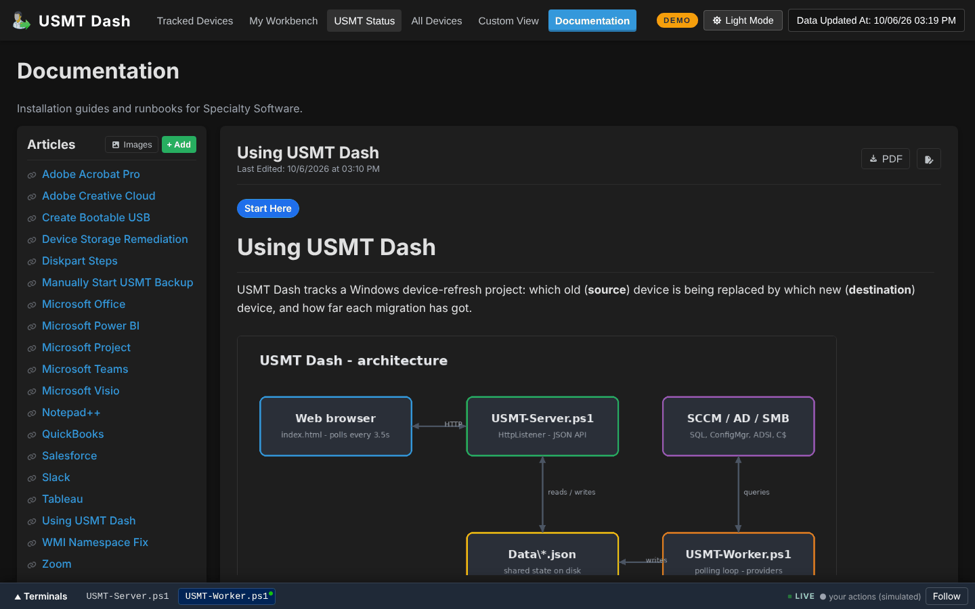Image resolution: width=975 pixels, height=609 pixels.
Task: Go to the USMT Status tab
Action: (364, 21)
